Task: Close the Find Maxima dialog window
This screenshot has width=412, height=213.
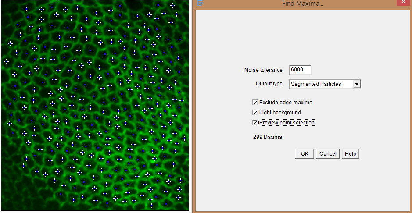Action: point(403,4)
